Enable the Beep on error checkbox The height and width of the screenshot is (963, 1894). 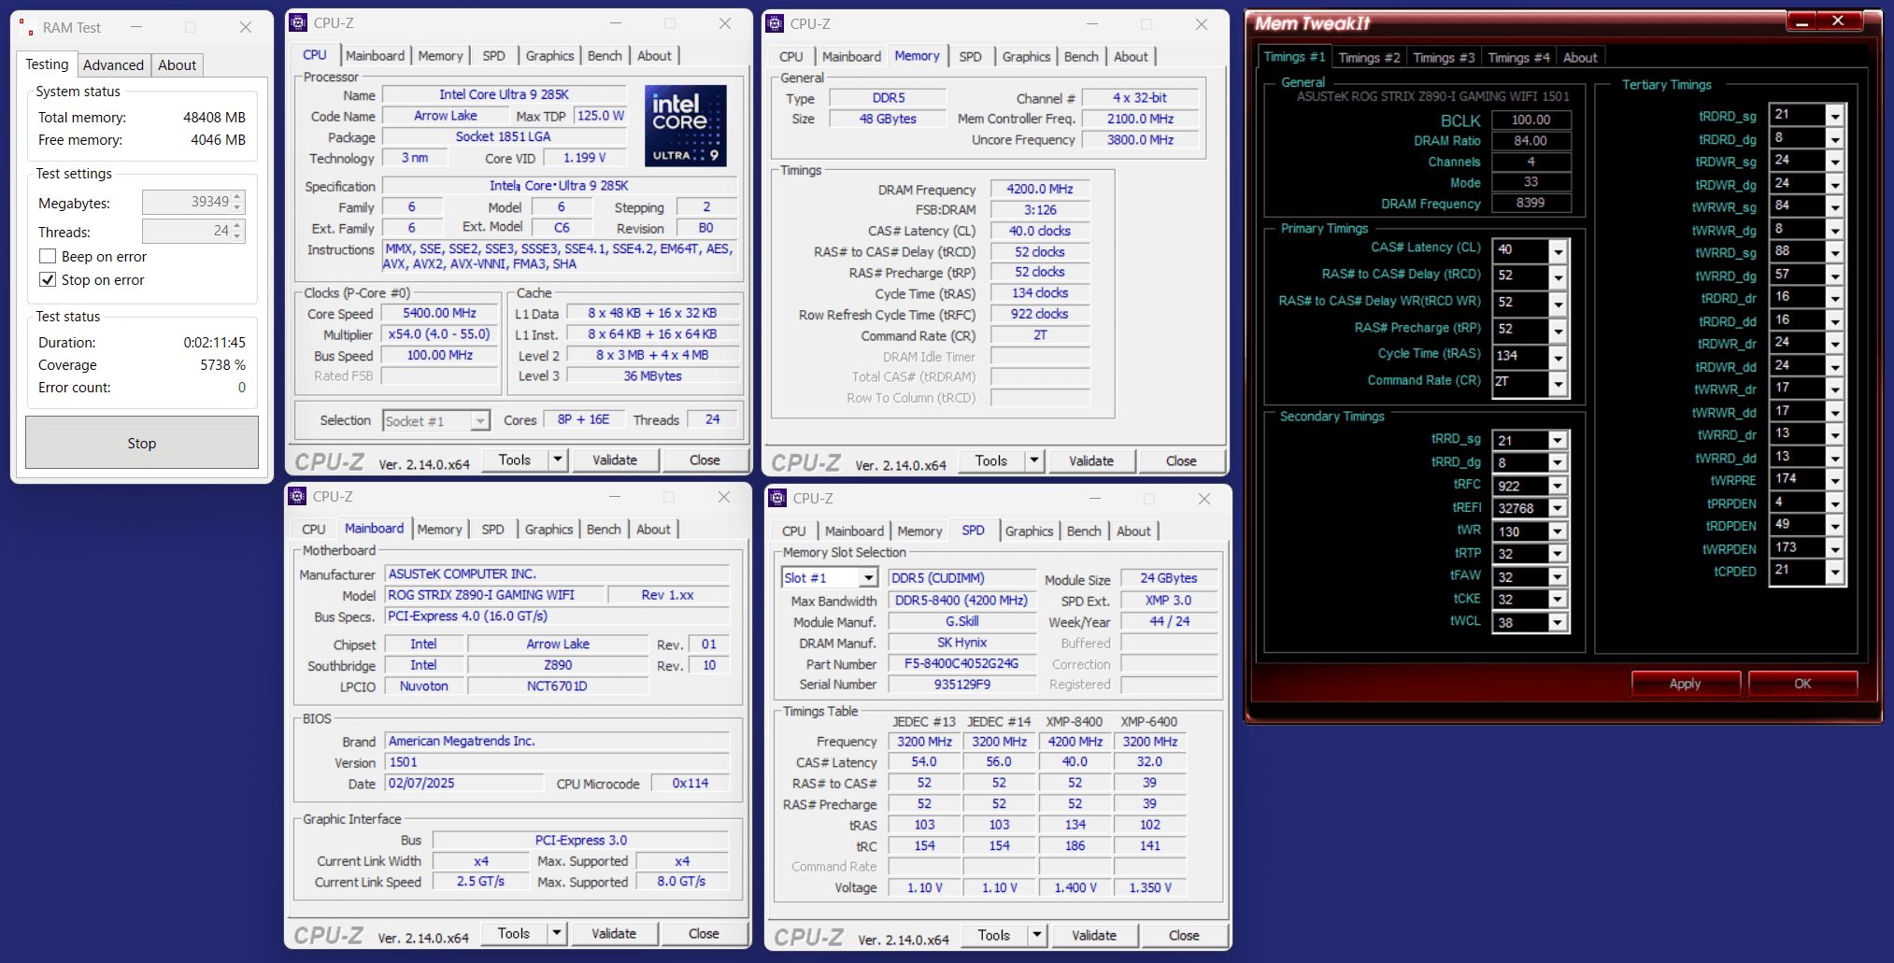[48, 256]
